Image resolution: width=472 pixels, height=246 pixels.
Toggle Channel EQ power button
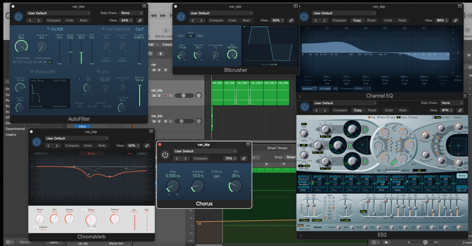pos(304,16)
